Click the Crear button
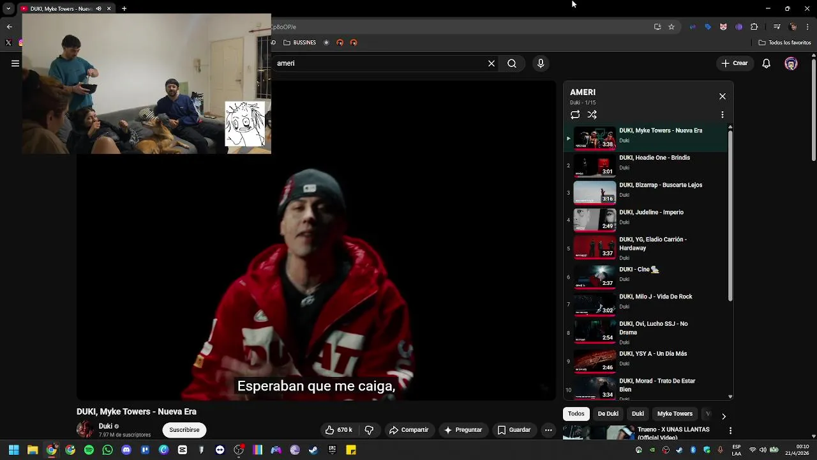This screenshot has height=460, width=817. [734, 63]
